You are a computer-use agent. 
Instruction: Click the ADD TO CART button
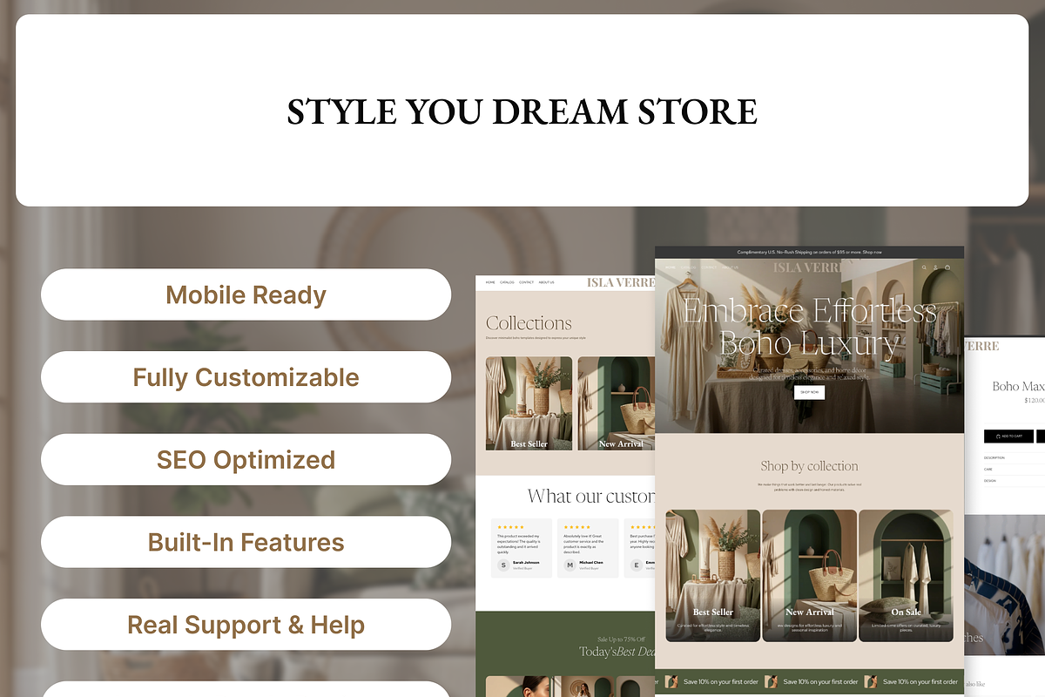[1008, 436]
